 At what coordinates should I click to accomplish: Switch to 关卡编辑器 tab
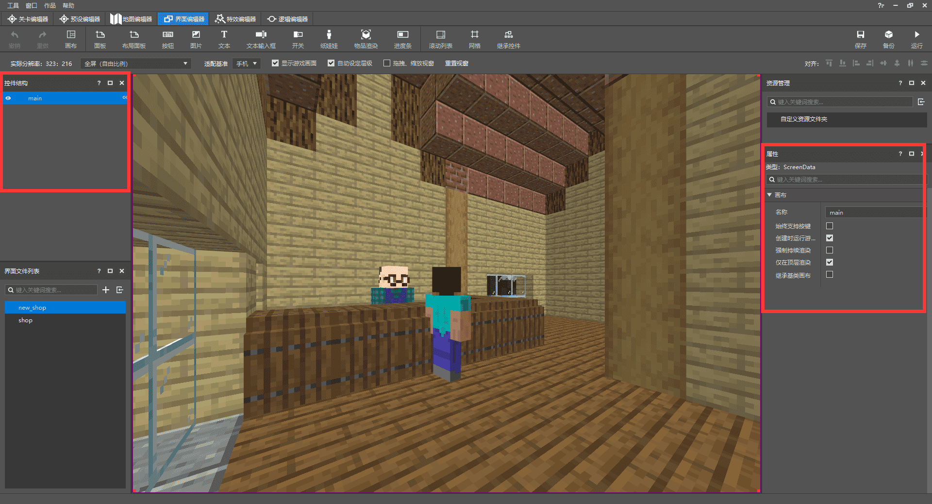click(28, 19)
